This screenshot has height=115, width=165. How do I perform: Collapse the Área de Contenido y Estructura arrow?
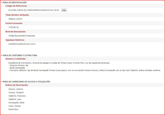[x=2, y=55]
